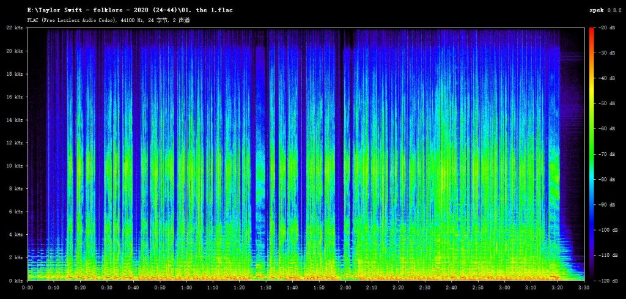Pick the "2:20" time axis label
The width and height of the screenshot is (626, 299).
(x=399, y=287)
